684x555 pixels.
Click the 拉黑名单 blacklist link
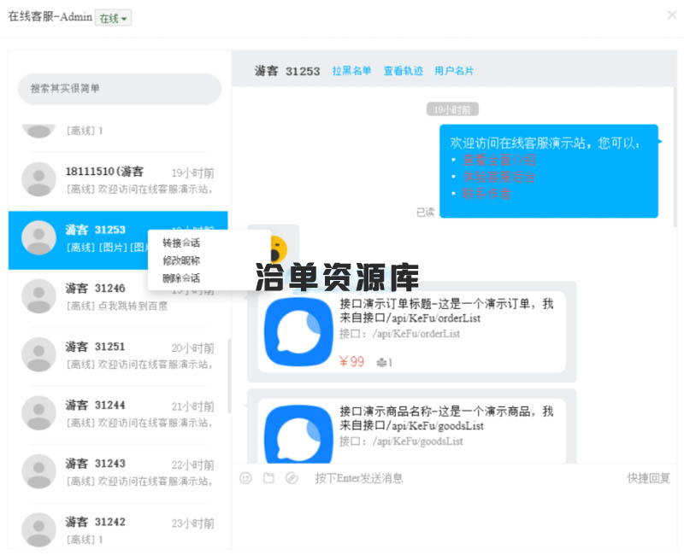(351, 71)
